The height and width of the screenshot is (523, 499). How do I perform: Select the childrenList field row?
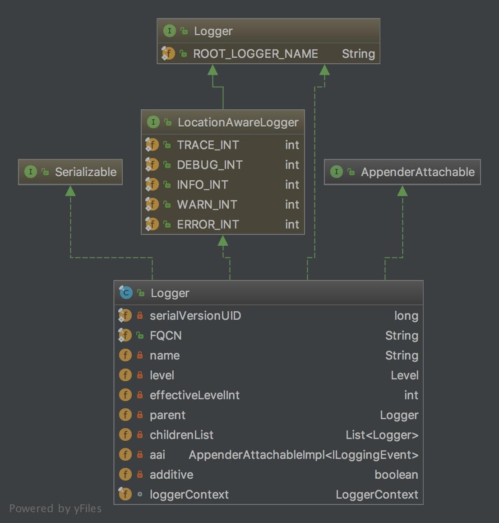(x=268, y=435)
